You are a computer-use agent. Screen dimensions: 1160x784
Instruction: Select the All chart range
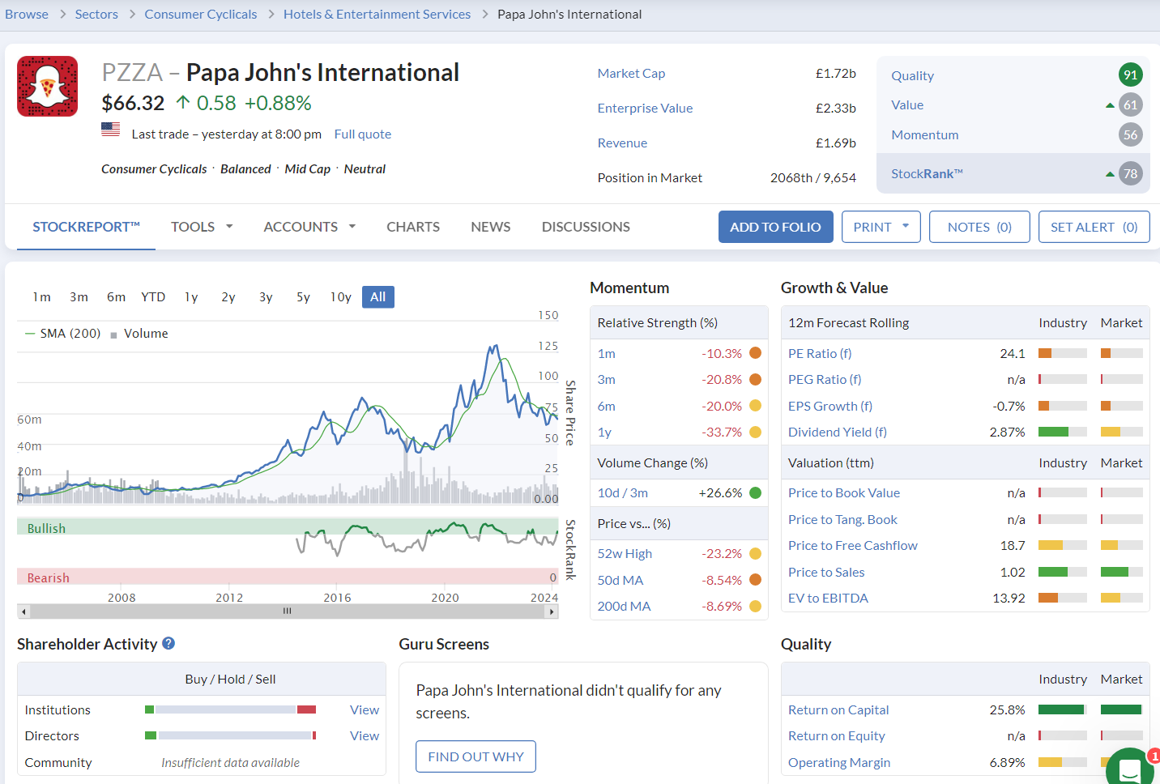(x=378, y=297)
